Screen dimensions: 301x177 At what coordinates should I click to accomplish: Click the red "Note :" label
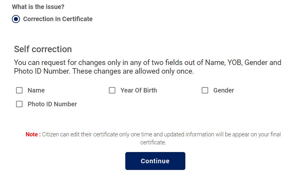(x=33, y=134)
